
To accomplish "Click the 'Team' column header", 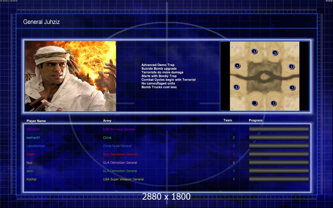I will click(228, 120).
